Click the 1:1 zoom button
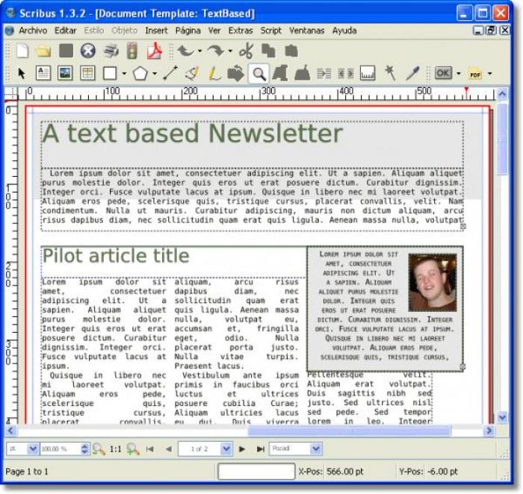Viewport: 523px width, 494px height. pyautogui.click(x=115, y=449)
